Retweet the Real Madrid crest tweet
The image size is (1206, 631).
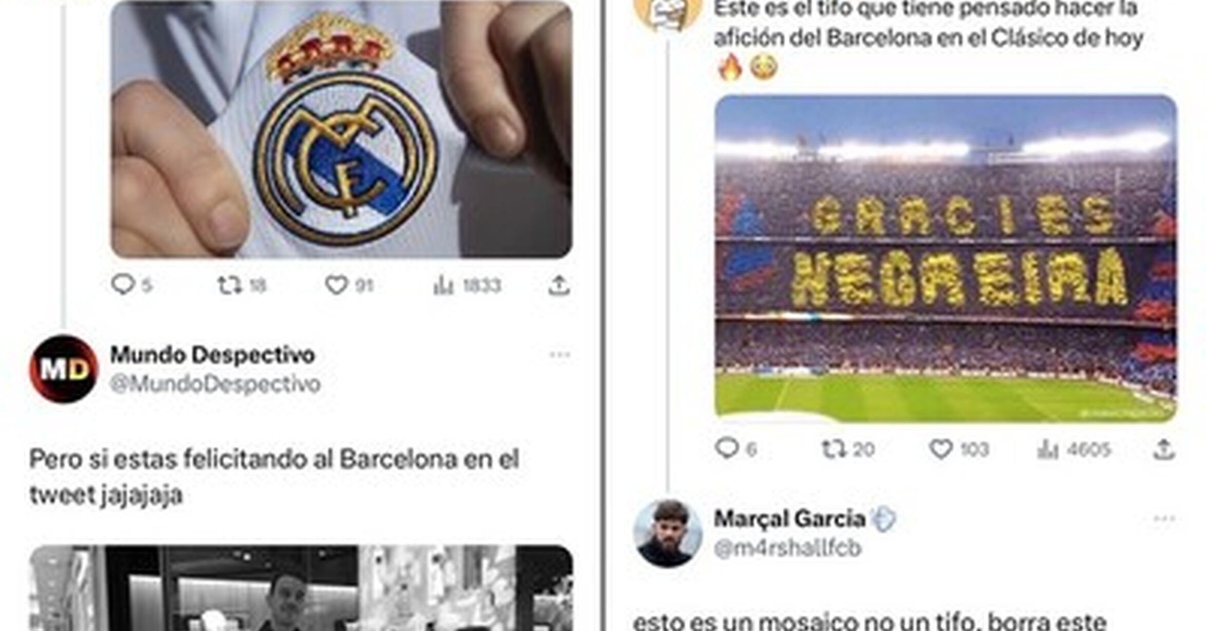[242, 285]
